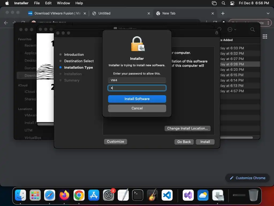Viewport: 274px width, 206px height.
Task: Open a new Chrome tab with plus
Action: [x=223, y=13]
